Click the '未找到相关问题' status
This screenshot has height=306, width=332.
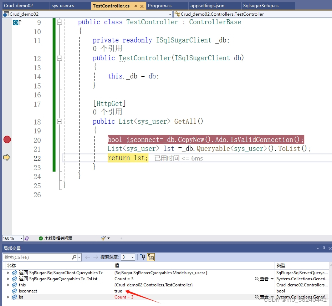coord(56,239)
